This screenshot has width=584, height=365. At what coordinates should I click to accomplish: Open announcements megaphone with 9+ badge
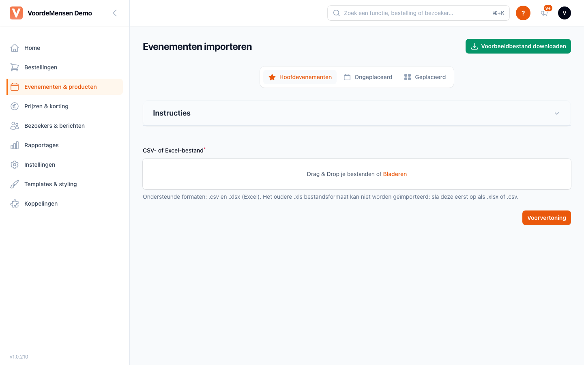pyautogui.click(x=545, y=13)
